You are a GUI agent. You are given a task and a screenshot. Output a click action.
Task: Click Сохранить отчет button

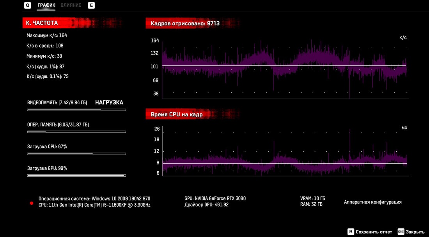tap(374, 232)
